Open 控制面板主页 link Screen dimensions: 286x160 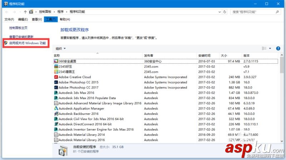(18, 28)
